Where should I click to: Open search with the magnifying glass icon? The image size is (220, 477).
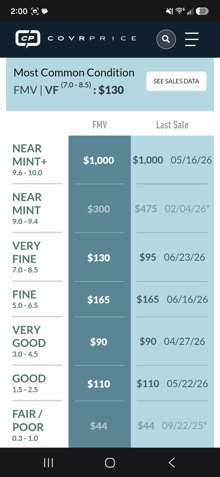pos(166,39)
